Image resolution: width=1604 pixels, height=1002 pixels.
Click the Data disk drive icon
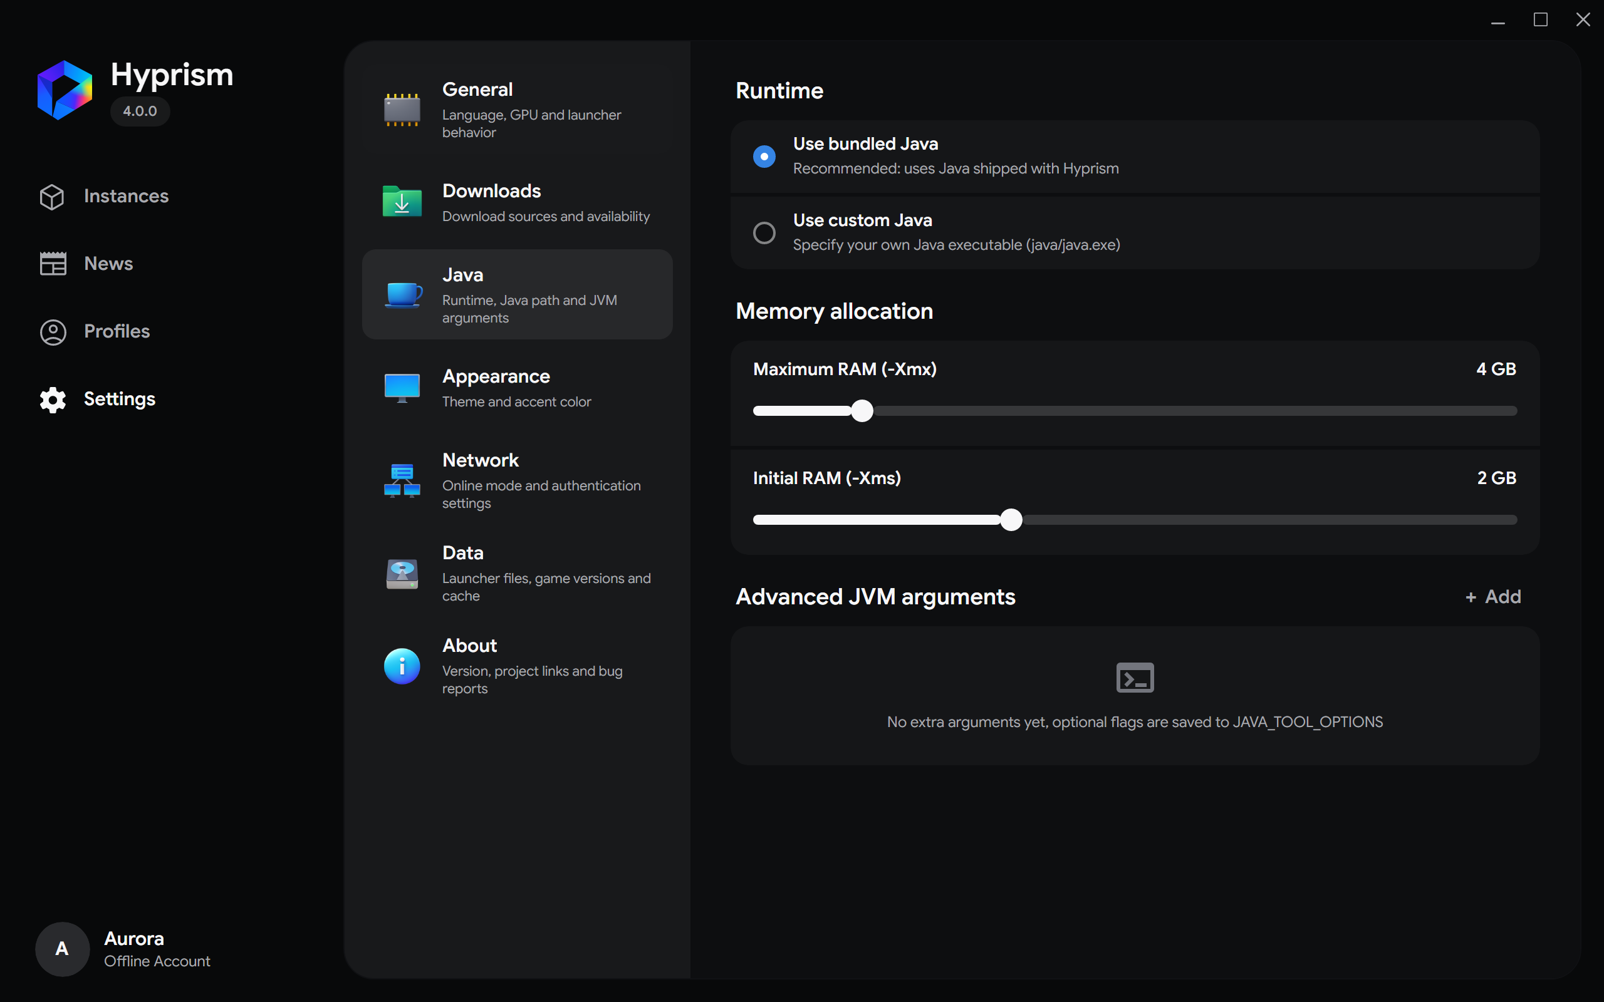click(402, 573)
